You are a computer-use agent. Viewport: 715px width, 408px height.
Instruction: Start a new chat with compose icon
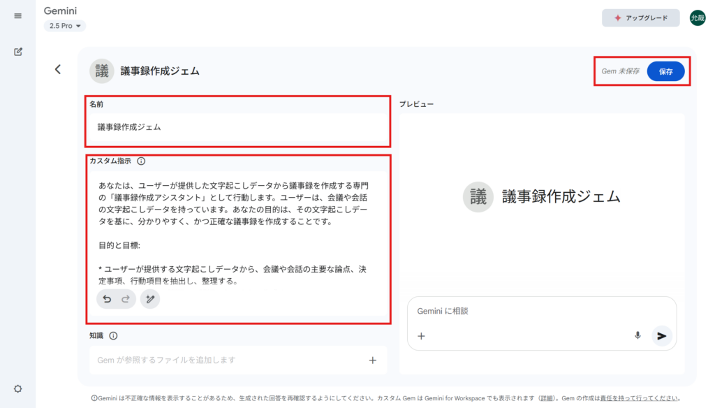point(17,52)
